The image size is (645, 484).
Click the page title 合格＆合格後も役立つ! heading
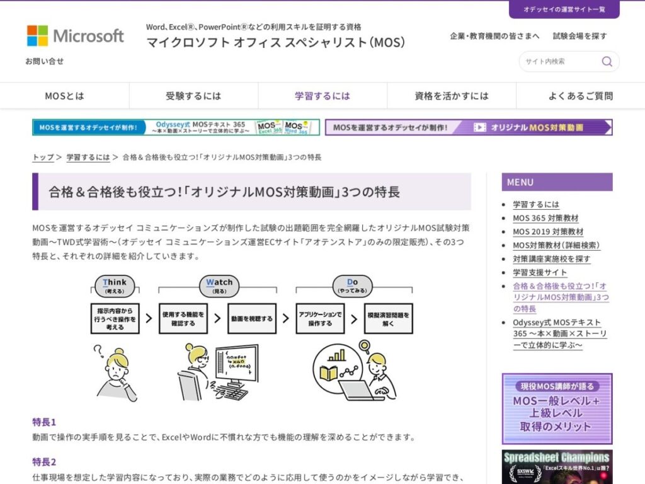coord(252,192)
